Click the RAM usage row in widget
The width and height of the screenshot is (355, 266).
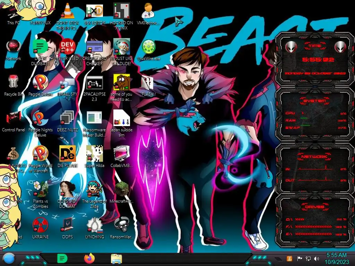click(x=316, y=120)
